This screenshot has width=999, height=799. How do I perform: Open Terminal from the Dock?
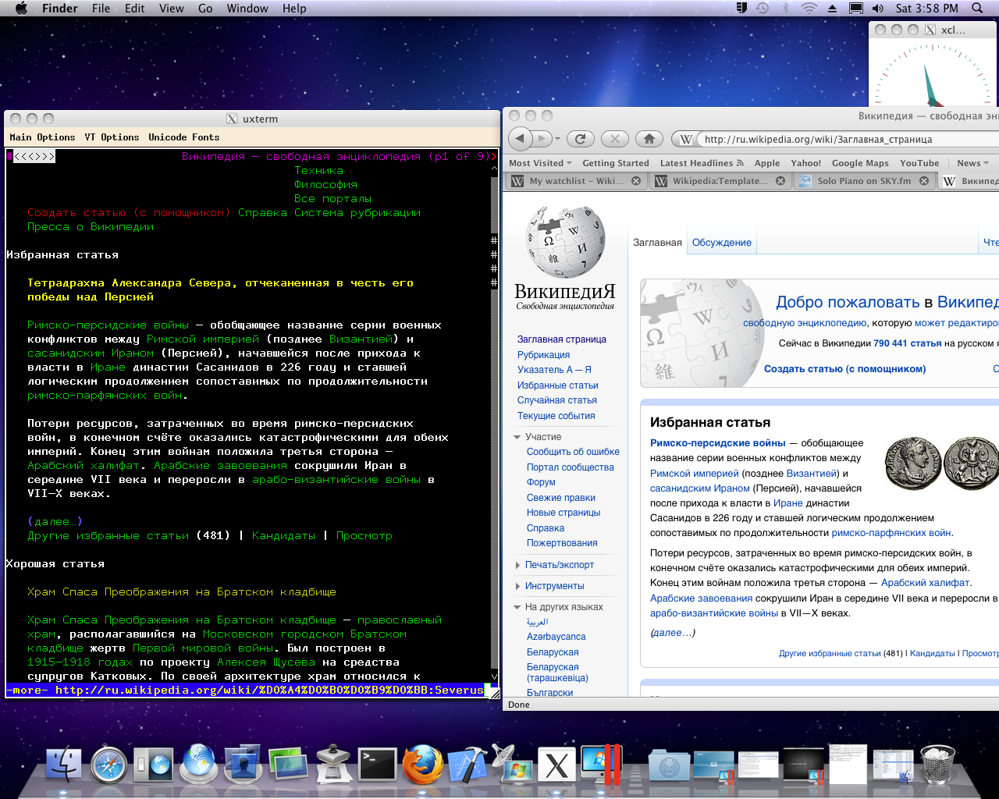coord(377,765)
